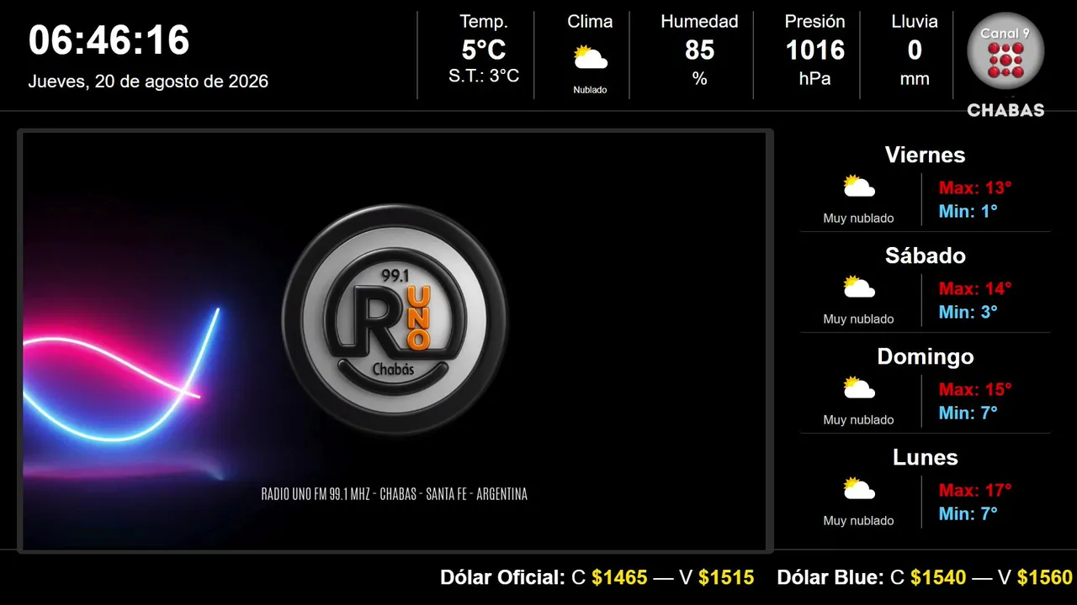1077x605 pixels.
Task: Click the Domingo forecast heading
Action: point(925,356)
